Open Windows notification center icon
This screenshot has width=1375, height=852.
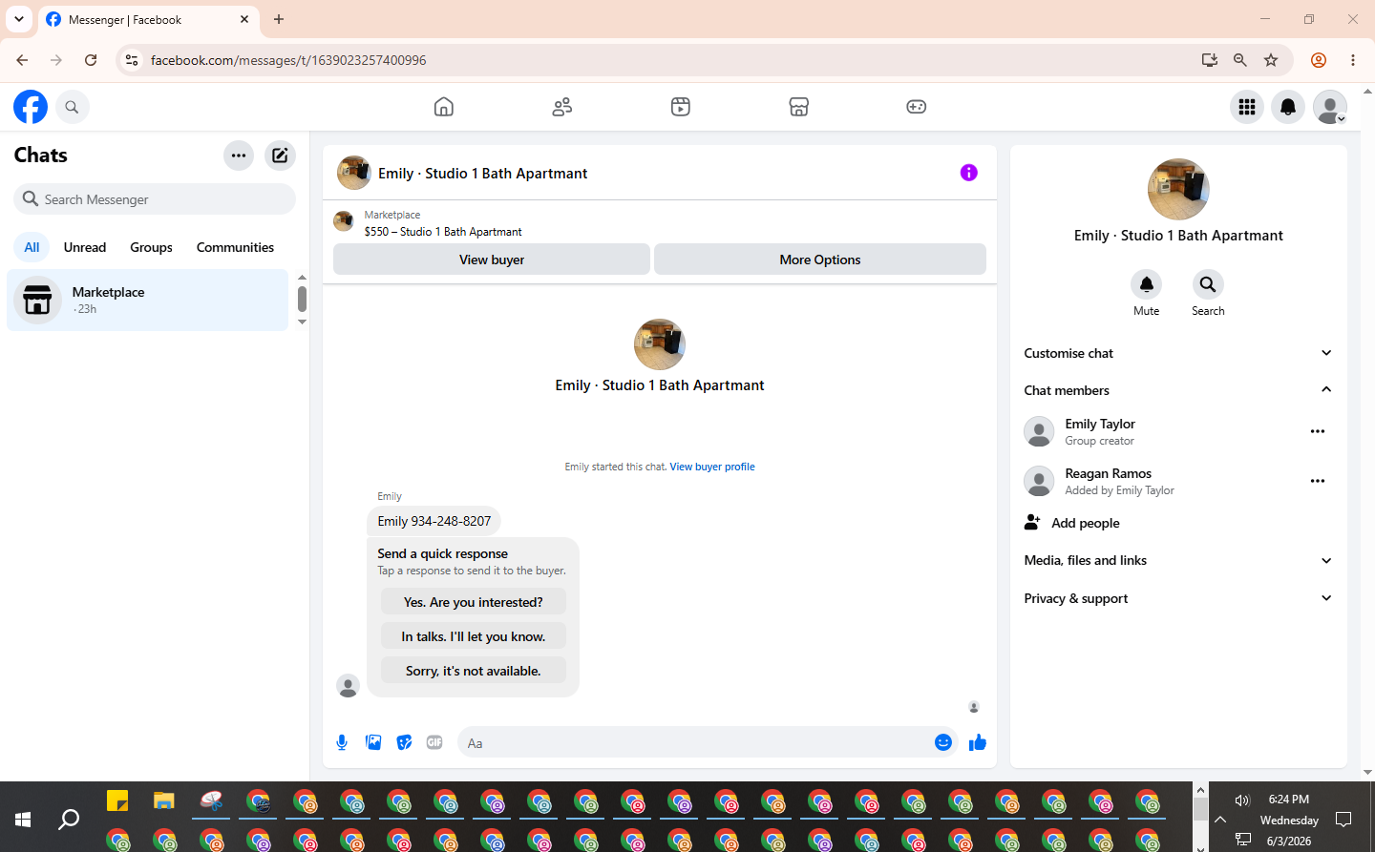pyautogui.click(x=1343, y=819)
